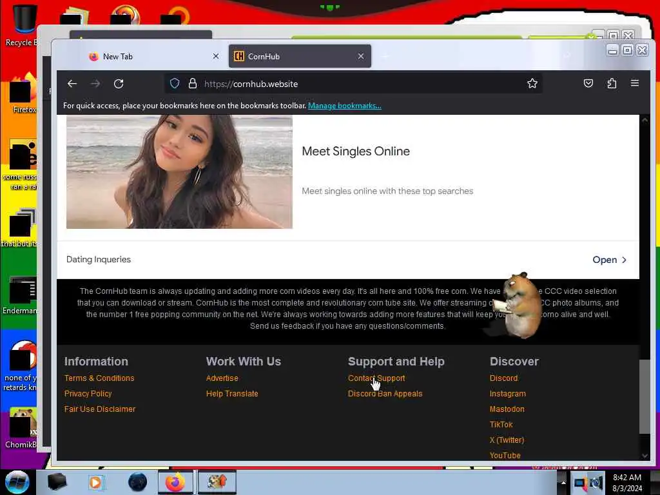The width and height of the screenshot is (660, 495).
Task: Click the Help Translate link
Action: click(232, 394)
